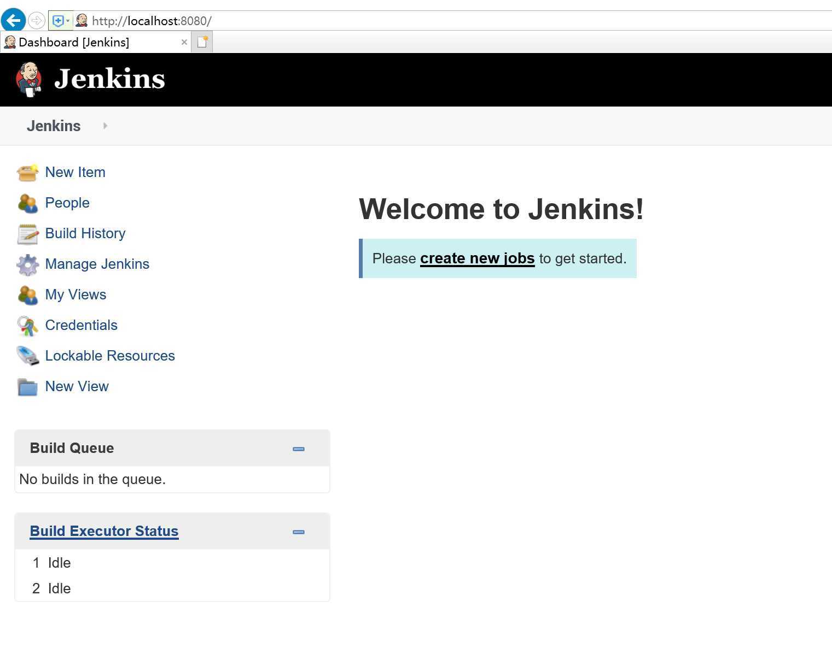Click the New Item box icon
The height and width of the screenshot is (666, 832).
[27, 173]
